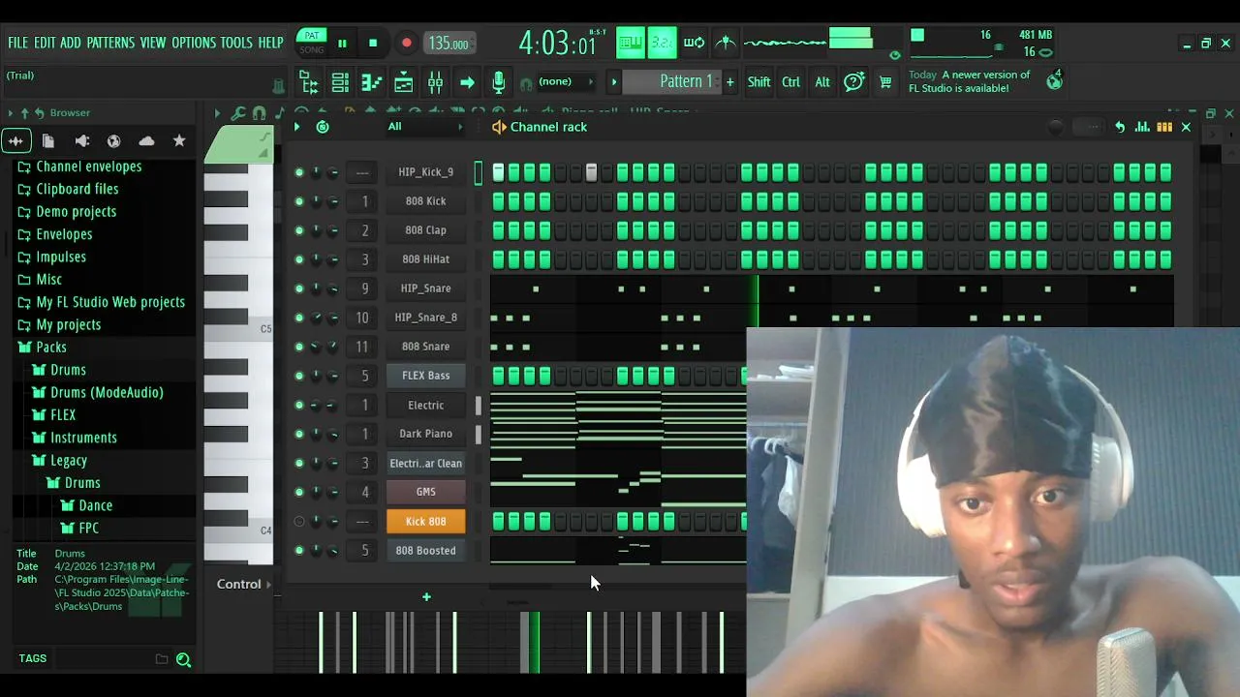Mute the 808 Clap channel
Screen dimensions: 1240x697
299,230
